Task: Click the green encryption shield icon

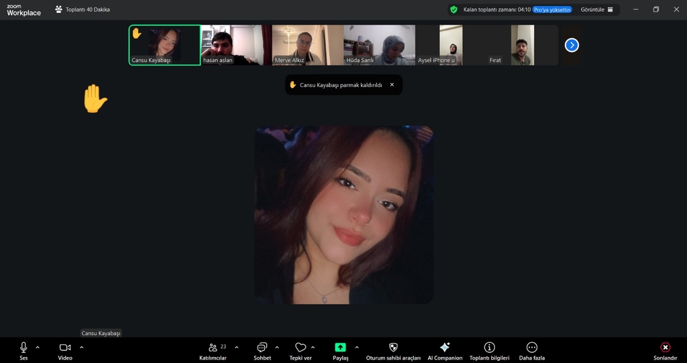Action: click(x=454, y=9)
